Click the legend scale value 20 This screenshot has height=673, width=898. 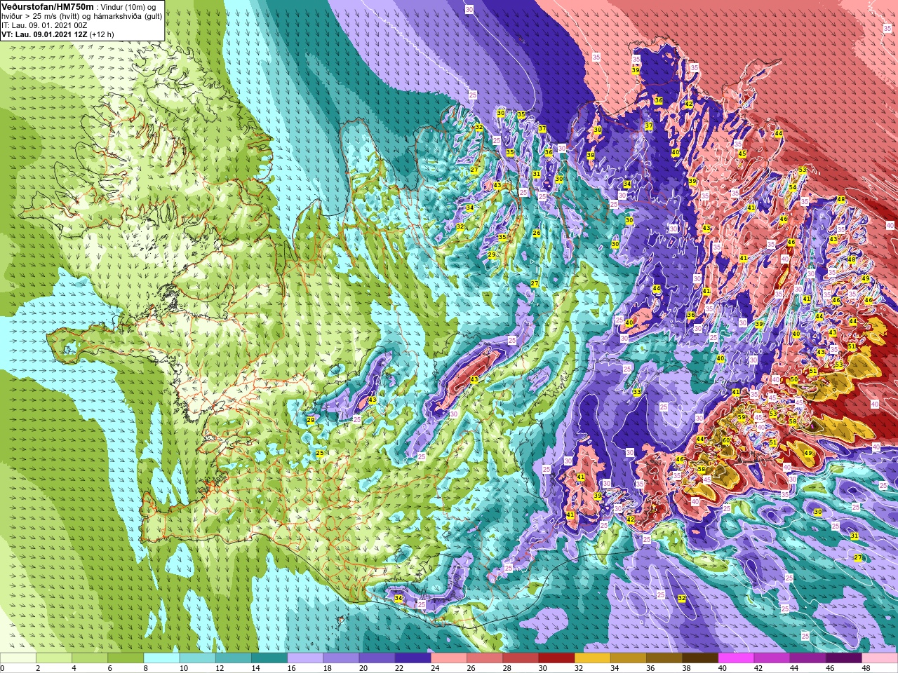(363, 668)
